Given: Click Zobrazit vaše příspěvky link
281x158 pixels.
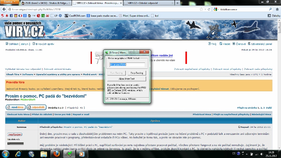Looking at the screenshot, I should click(258, 69).
